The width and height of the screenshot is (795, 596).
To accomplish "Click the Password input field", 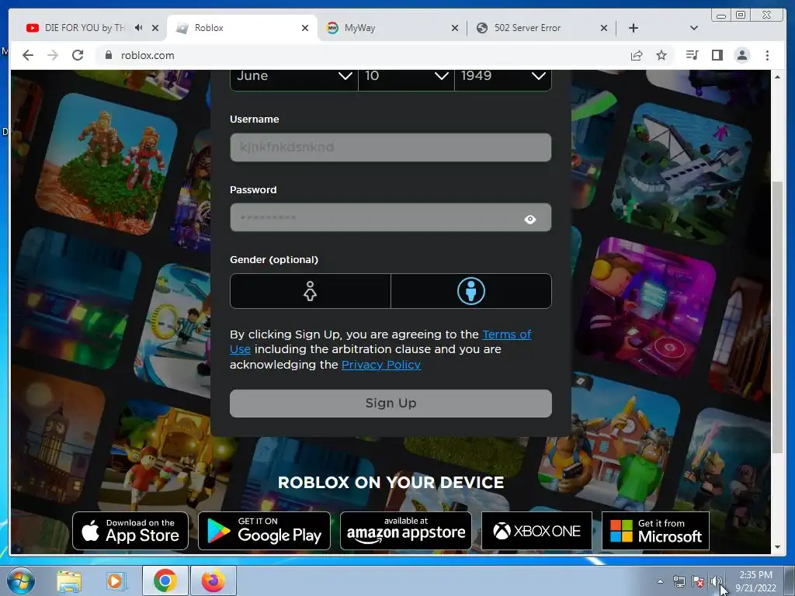I will click(x=391, y=217).
